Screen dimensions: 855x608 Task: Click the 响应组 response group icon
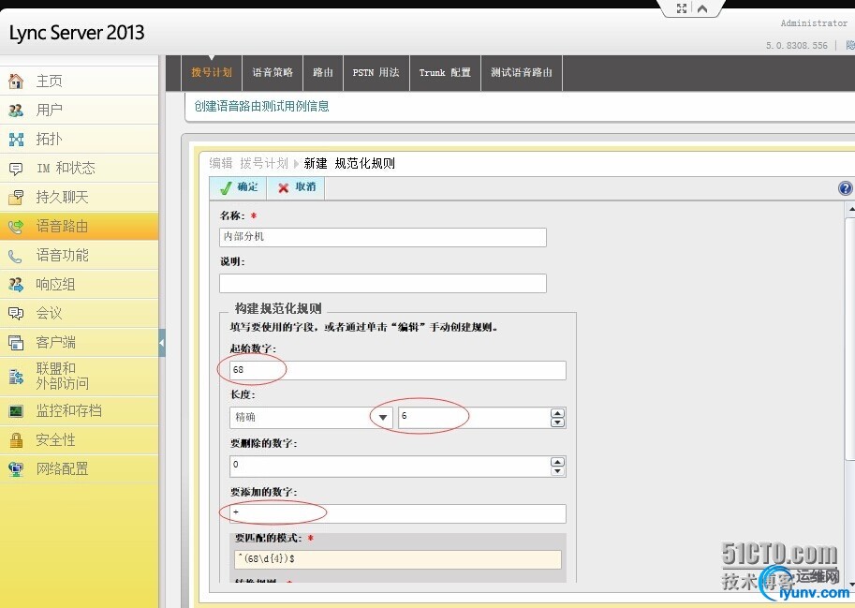16,285
